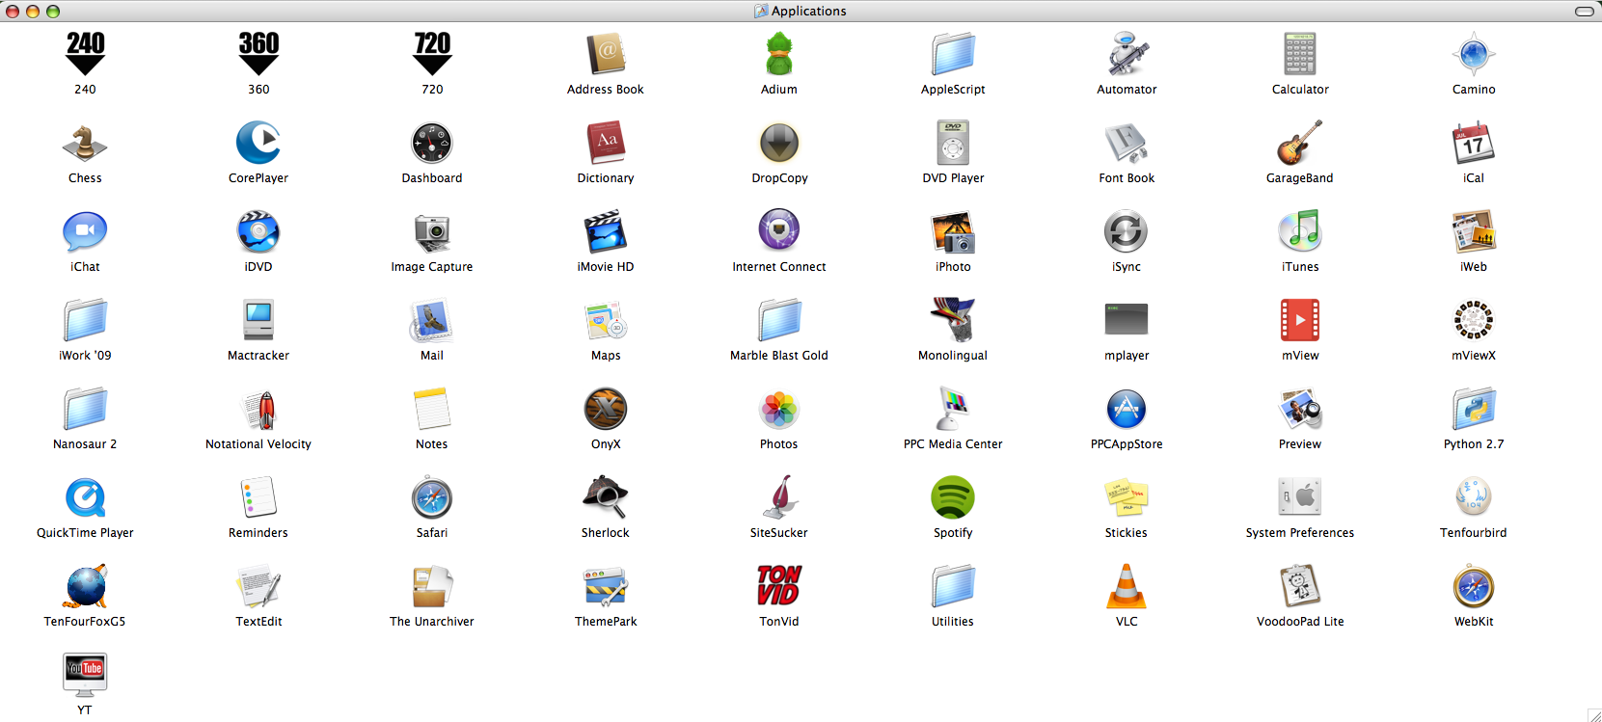The width and height of the screenshot is (1602, 722).
Task: Open The Unarchiver icon
Action: (x=432, y=586)
